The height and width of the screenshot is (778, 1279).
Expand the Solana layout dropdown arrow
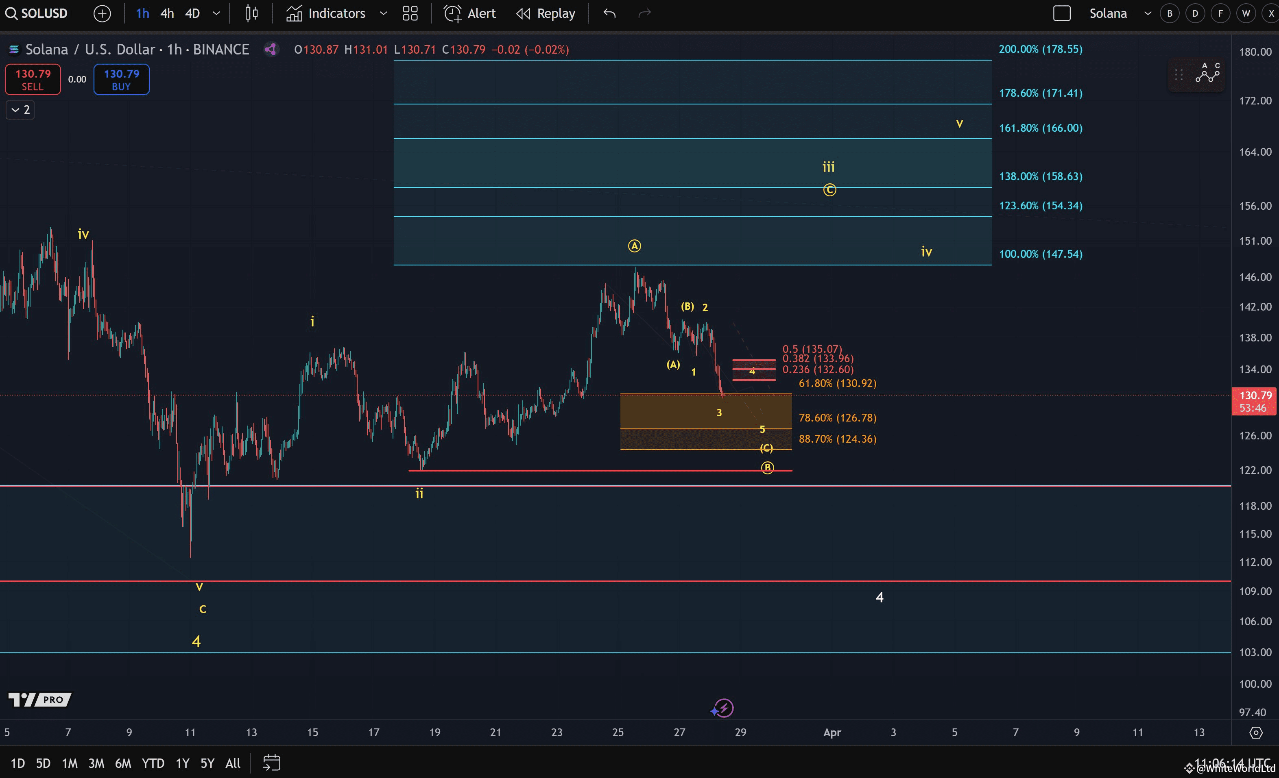tap(1148, 13)
